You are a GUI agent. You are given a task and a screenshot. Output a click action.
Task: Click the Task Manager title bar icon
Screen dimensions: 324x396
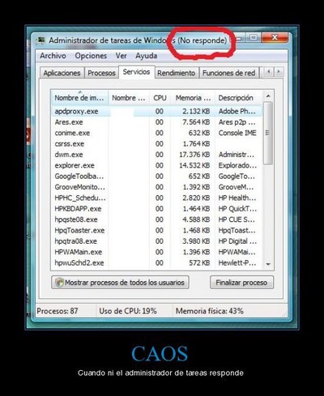pos(41,40)
